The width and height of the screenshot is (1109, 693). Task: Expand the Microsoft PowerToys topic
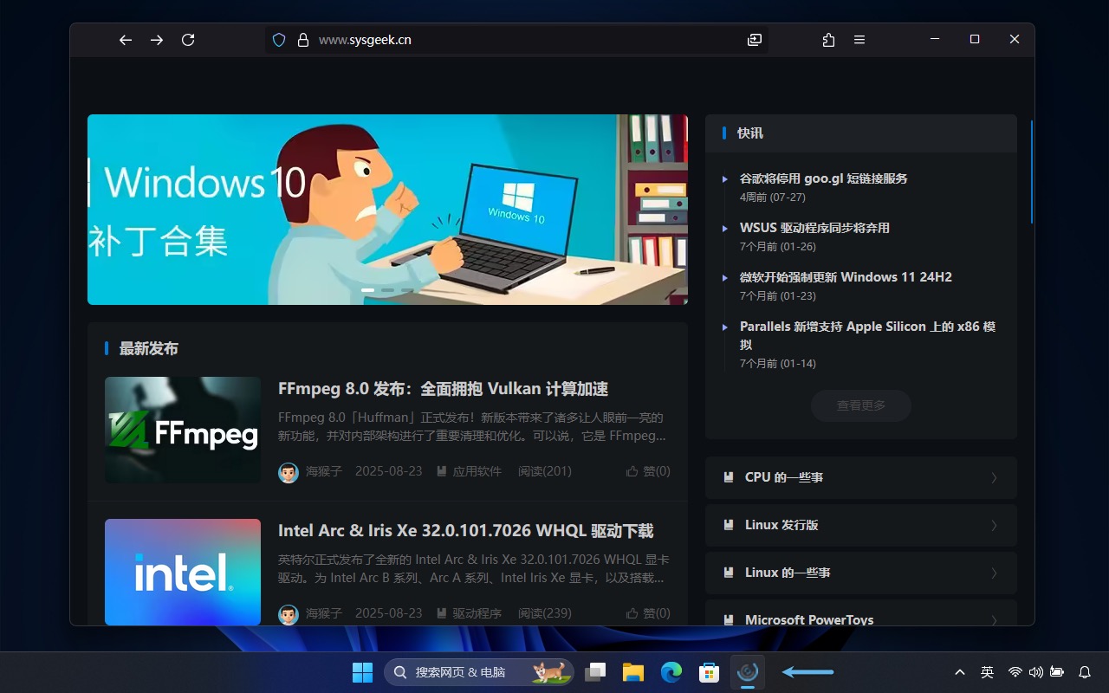tap(861, 613)
